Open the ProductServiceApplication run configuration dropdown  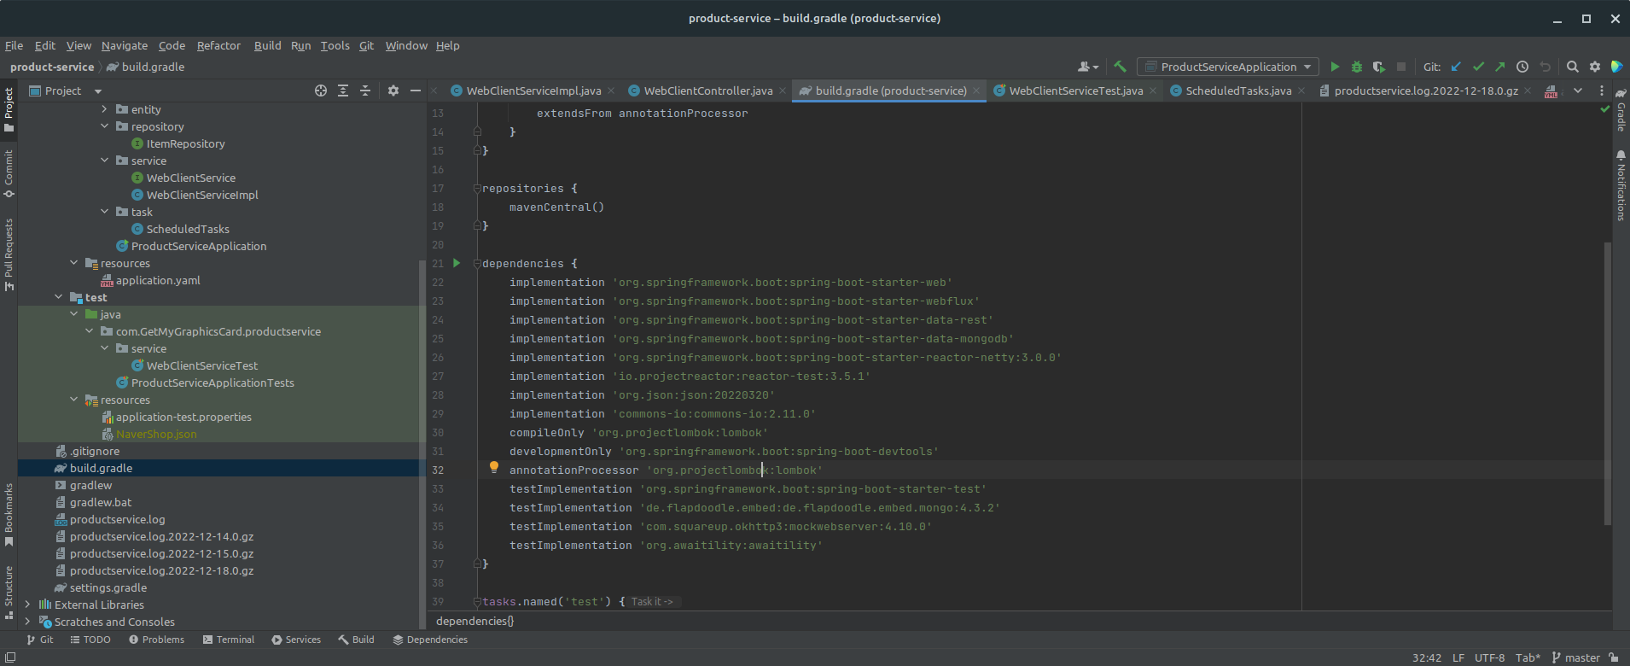coord(1306,67)
